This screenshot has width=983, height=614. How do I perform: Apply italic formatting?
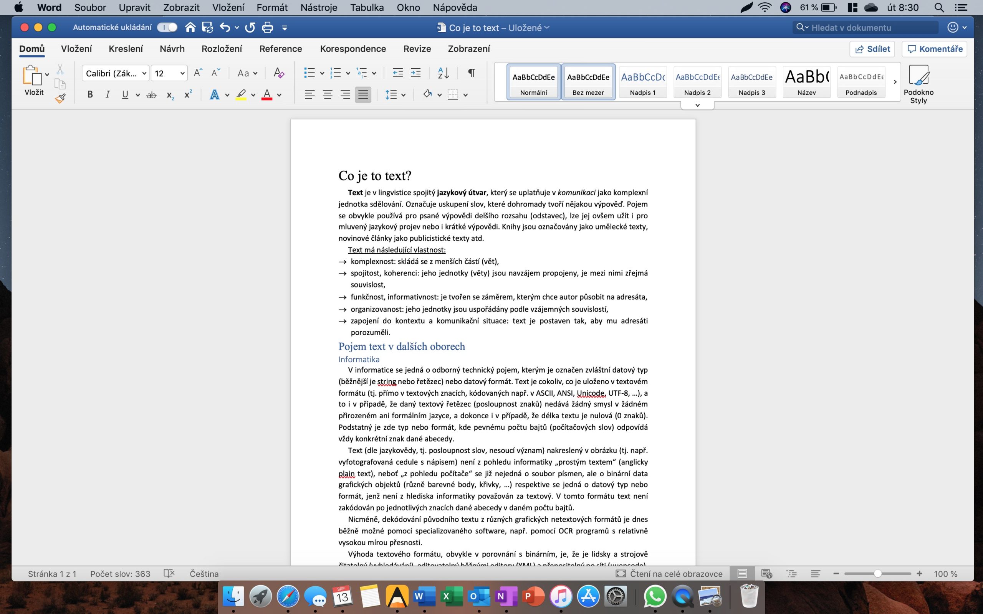(107, 94)
